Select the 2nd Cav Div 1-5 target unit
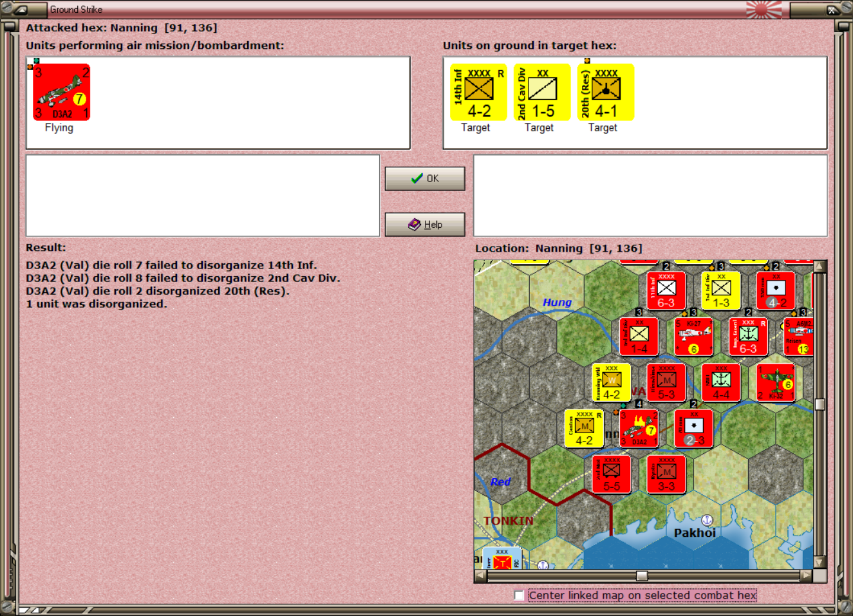This screenshot has height=616, width=853. 542,92
